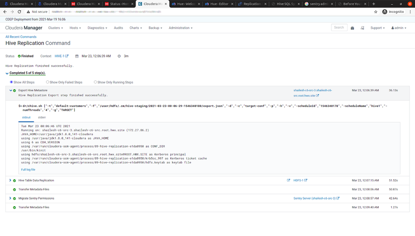
Task: Expand Migrate Sentry Permissions step
Action: coord(10,198)
